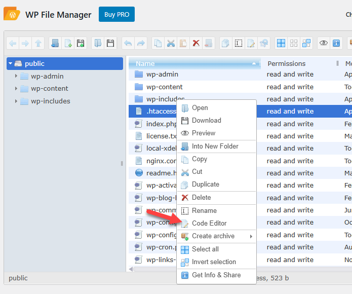352x294 pixels.
Task: Choose Invert selection in context menu
Action: point(217,262)
